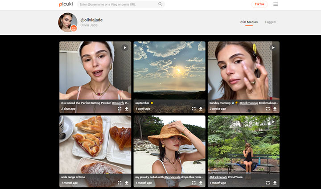Download the 'wide range of time' post
Viewport: 321px width, 189px height.
tap(127, 183)
